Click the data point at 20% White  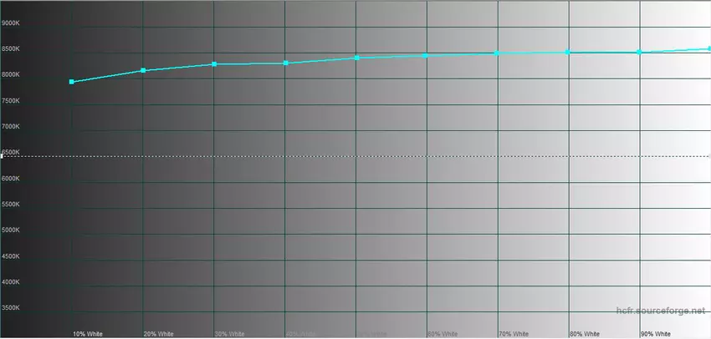(144, 71)
